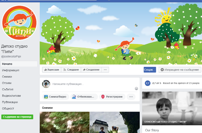
Task: Share the page with Споделяне button
Action: coord(91,70)
